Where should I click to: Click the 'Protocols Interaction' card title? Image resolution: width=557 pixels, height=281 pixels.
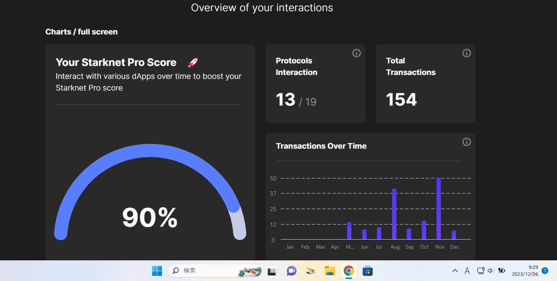(297, 66)
